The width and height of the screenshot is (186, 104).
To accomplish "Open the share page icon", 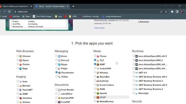I will pyautogui.click(x=161, y=12).
